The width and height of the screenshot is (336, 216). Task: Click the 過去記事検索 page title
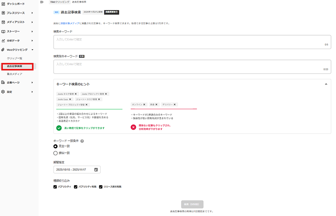point(71,12)
